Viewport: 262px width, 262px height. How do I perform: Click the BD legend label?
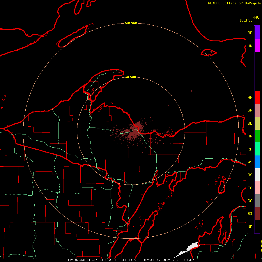(250, 123)
